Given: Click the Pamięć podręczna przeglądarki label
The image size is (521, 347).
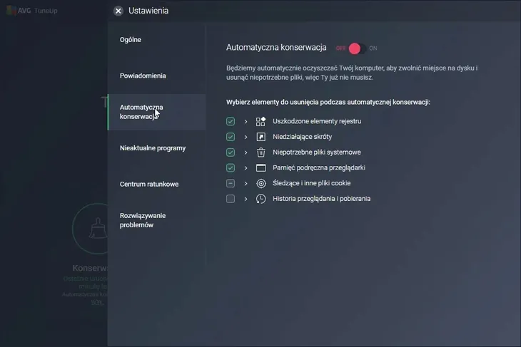Looking at the screenshot, I should coord(319,168).
